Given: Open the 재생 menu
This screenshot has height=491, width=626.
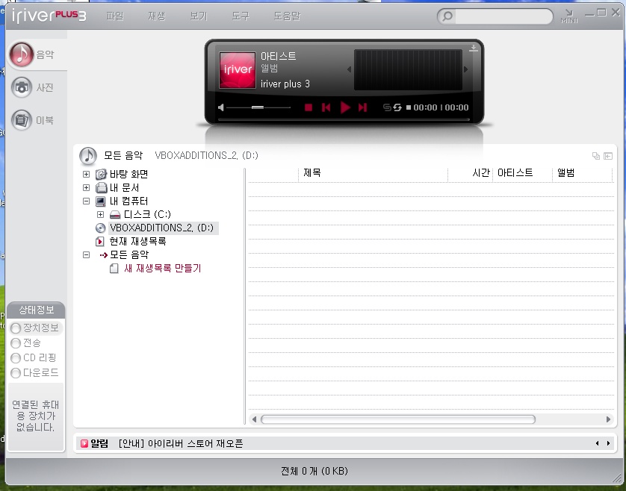Looking at the screenshot, I should coord(157,16).
